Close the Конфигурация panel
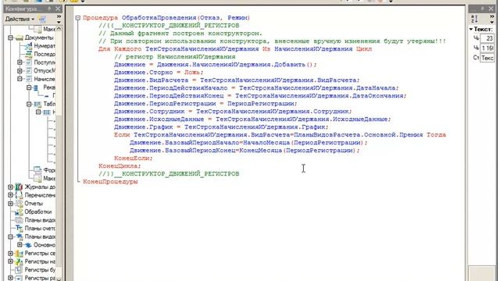500x281 pixels. tap(58, 9)
